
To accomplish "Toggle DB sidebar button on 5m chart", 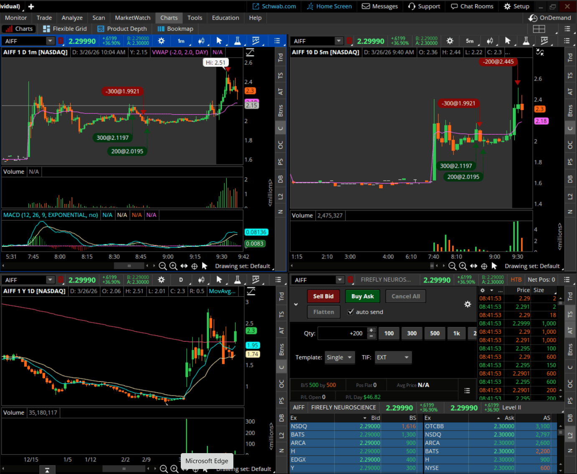I will click(570, 179).
